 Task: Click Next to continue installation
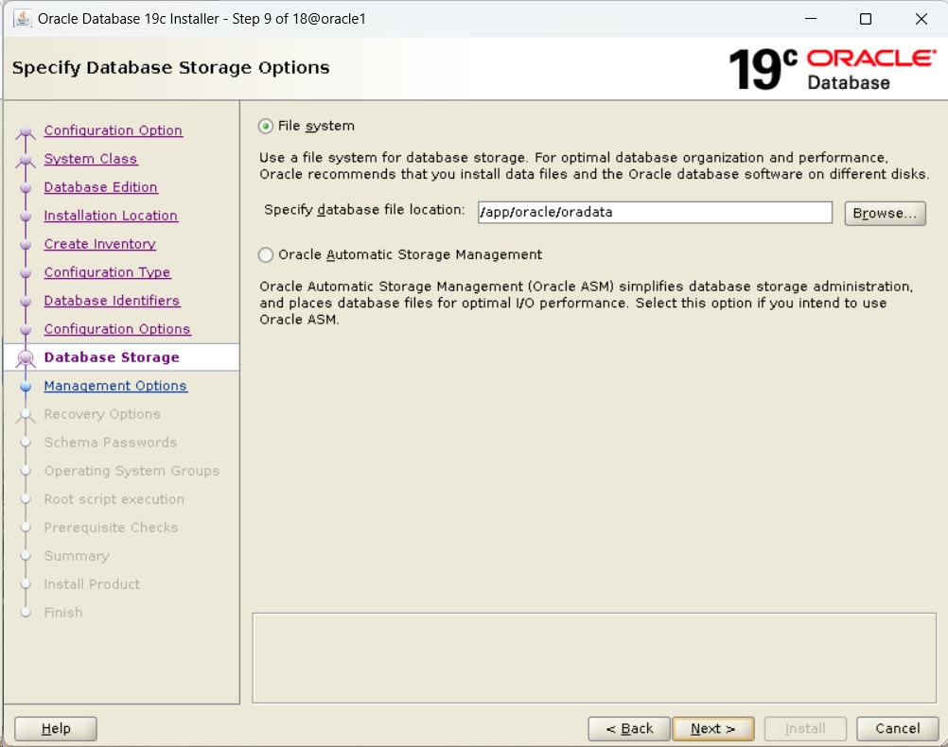(712, 728)
